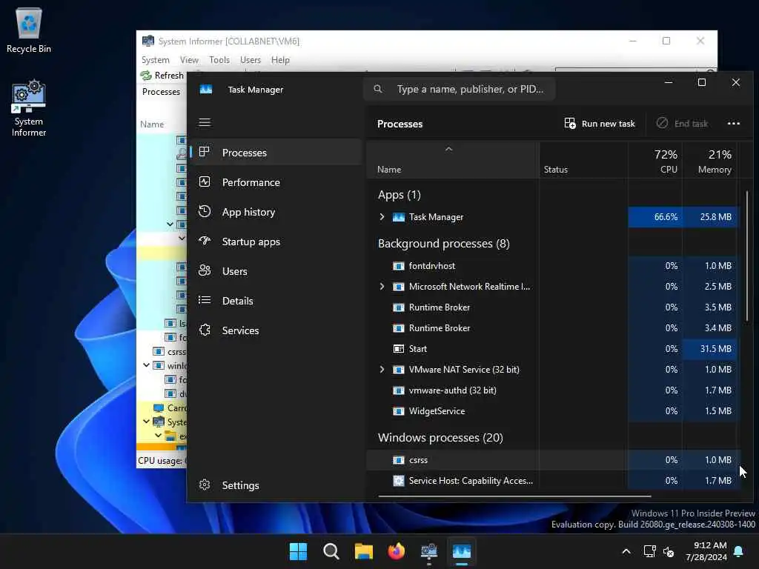759x569 pixels.
Task: Switch to System Informer taskbar icon
Action: click(x=429, y=551)
